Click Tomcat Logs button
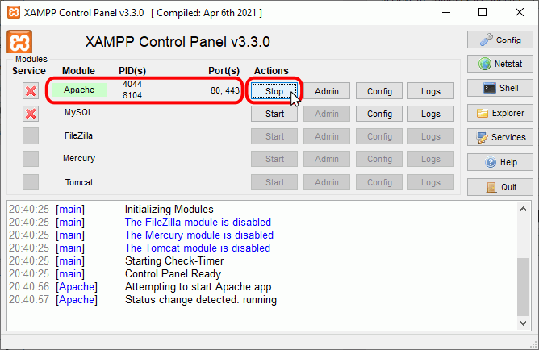 pyautogui.click(x=431, y=182)
